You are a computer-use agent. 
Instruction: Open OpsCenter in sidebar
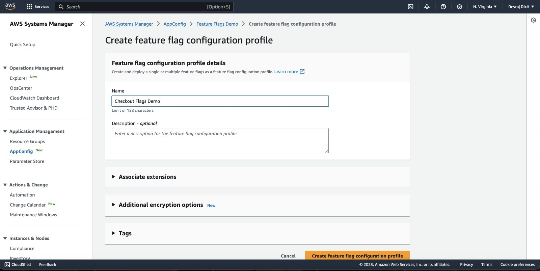pyautogui.click(x=21, y=88)
